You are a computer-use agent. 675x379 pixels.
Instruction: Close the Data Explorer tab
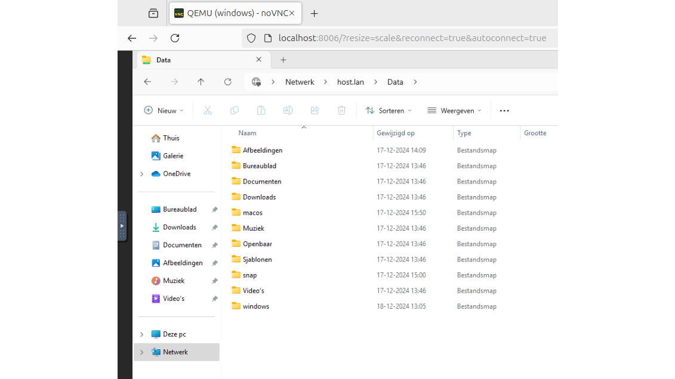point(259,60)
